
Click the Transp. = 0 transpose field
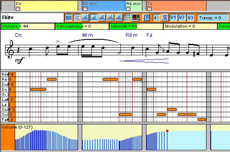(x=212, y=18)
